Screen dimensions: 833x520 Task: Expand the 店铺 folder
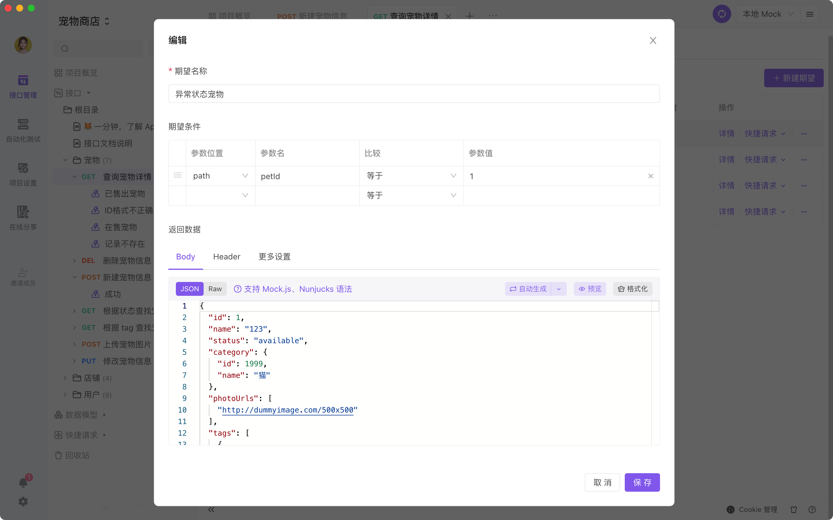(65, 378)
